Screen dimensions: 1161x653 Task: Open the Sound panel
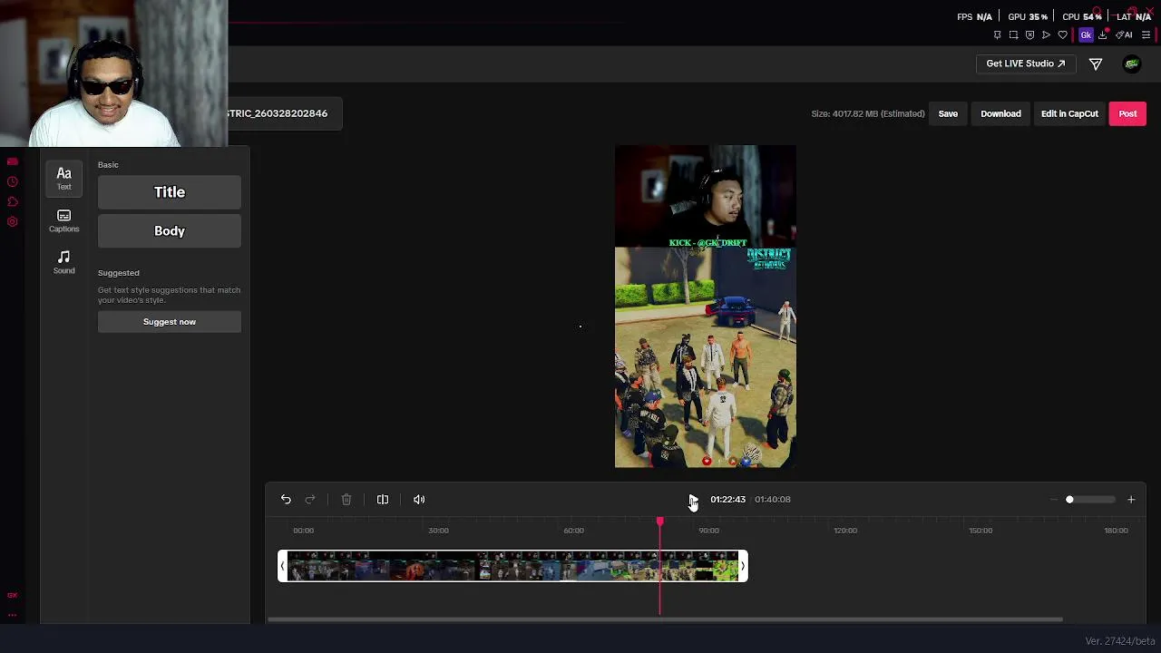63,262
